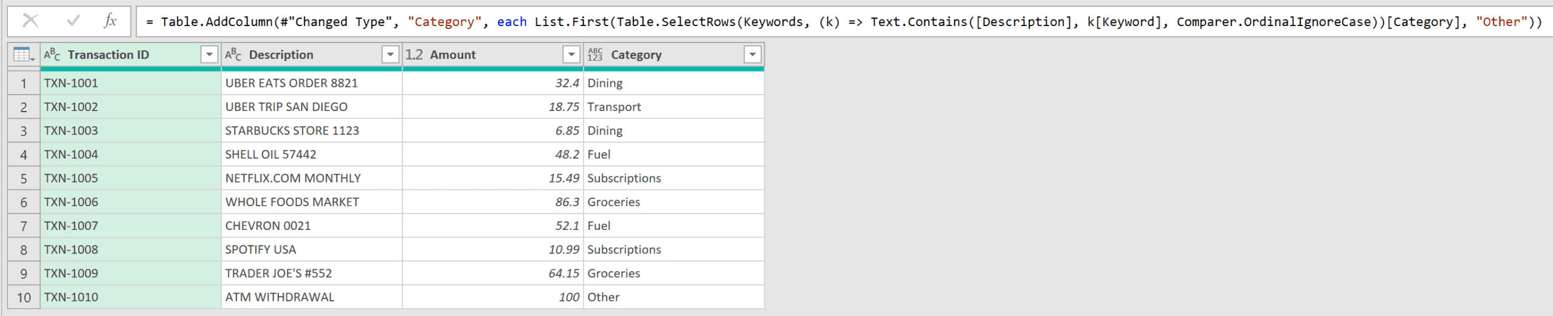This screenshot has height=316, width=1553.
Task: Select the Amount column header
Action: tap(493, 55)
